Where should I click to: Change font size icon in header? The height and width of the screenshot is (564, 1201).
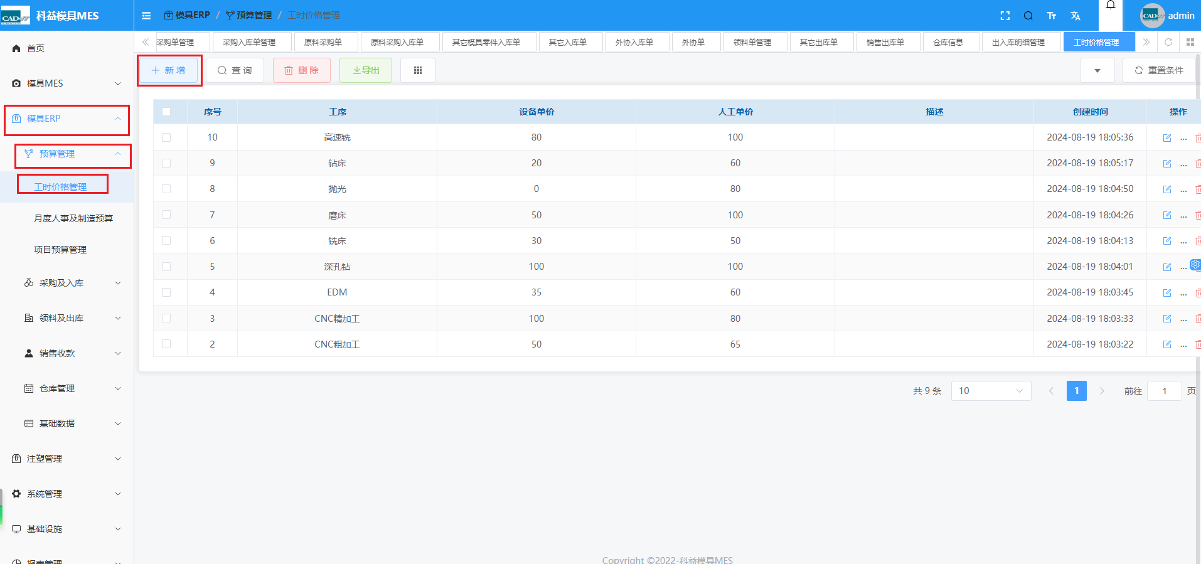point(1052,16)
